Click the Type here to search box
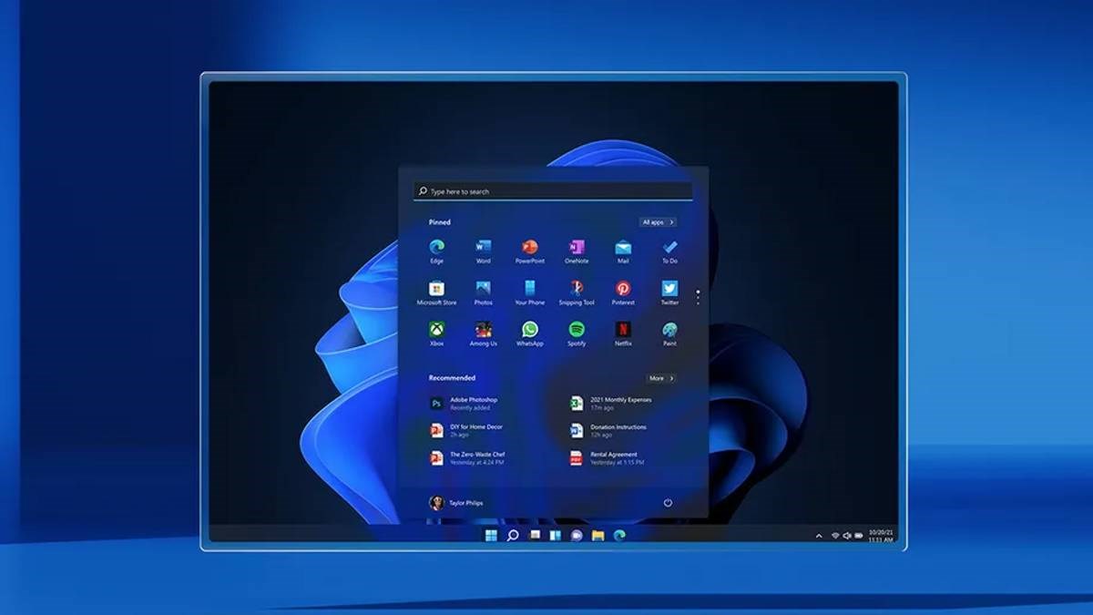The image size is (1093, 615). click(x=553, y=191)
